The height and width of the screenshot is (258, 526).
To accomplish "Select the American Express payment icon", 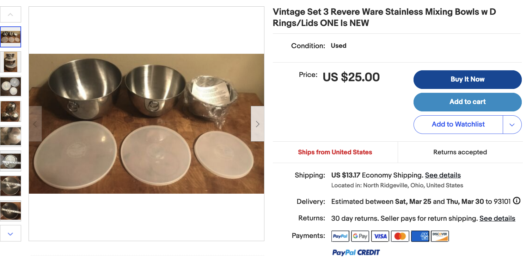I will (420, 236).
